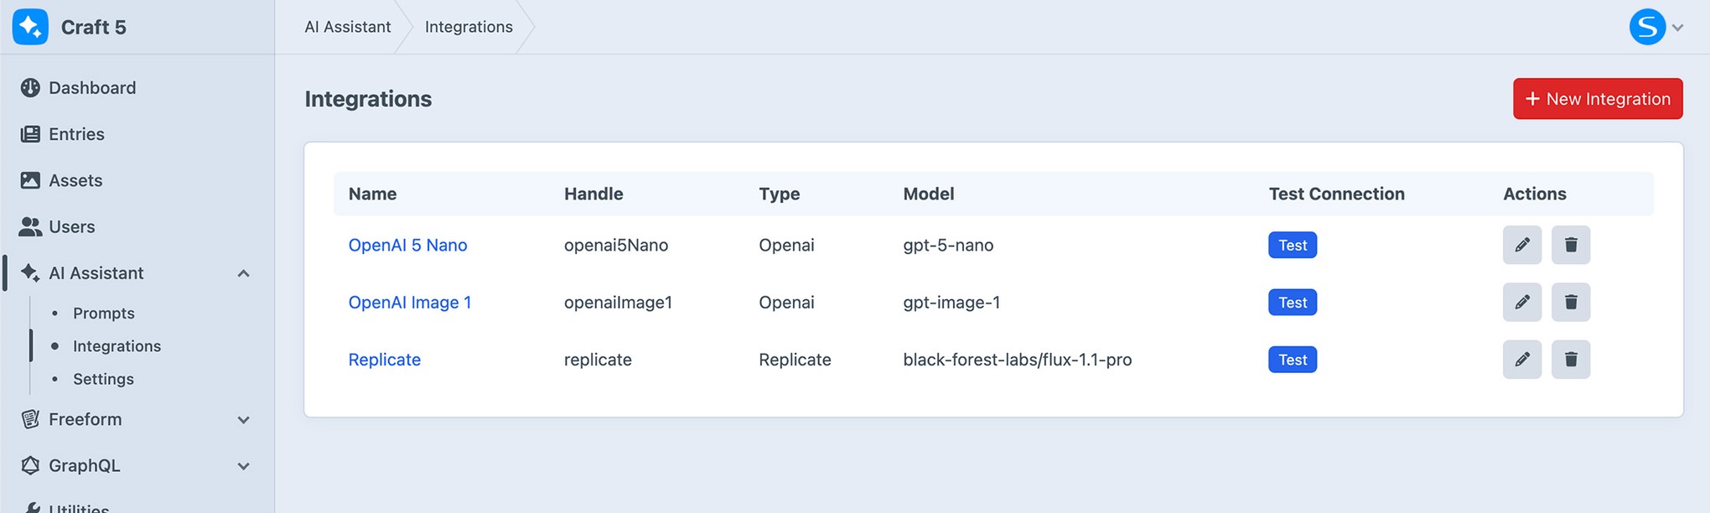Viewport: 1710px width, 513px height.
Task: Open the Dashboard gauge icon
Action: click(30, 88)
